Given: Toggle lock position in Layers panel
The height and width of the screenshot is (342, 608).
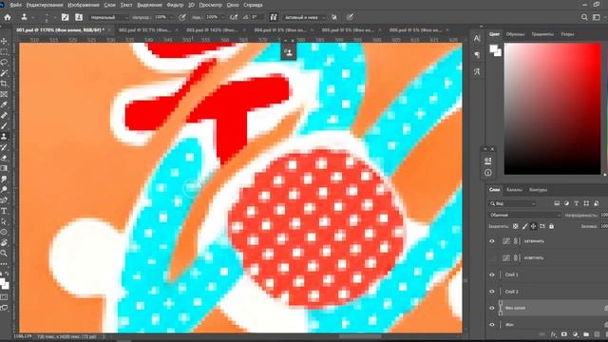Looking at the screenshot, I should click(x=533, y=226).
